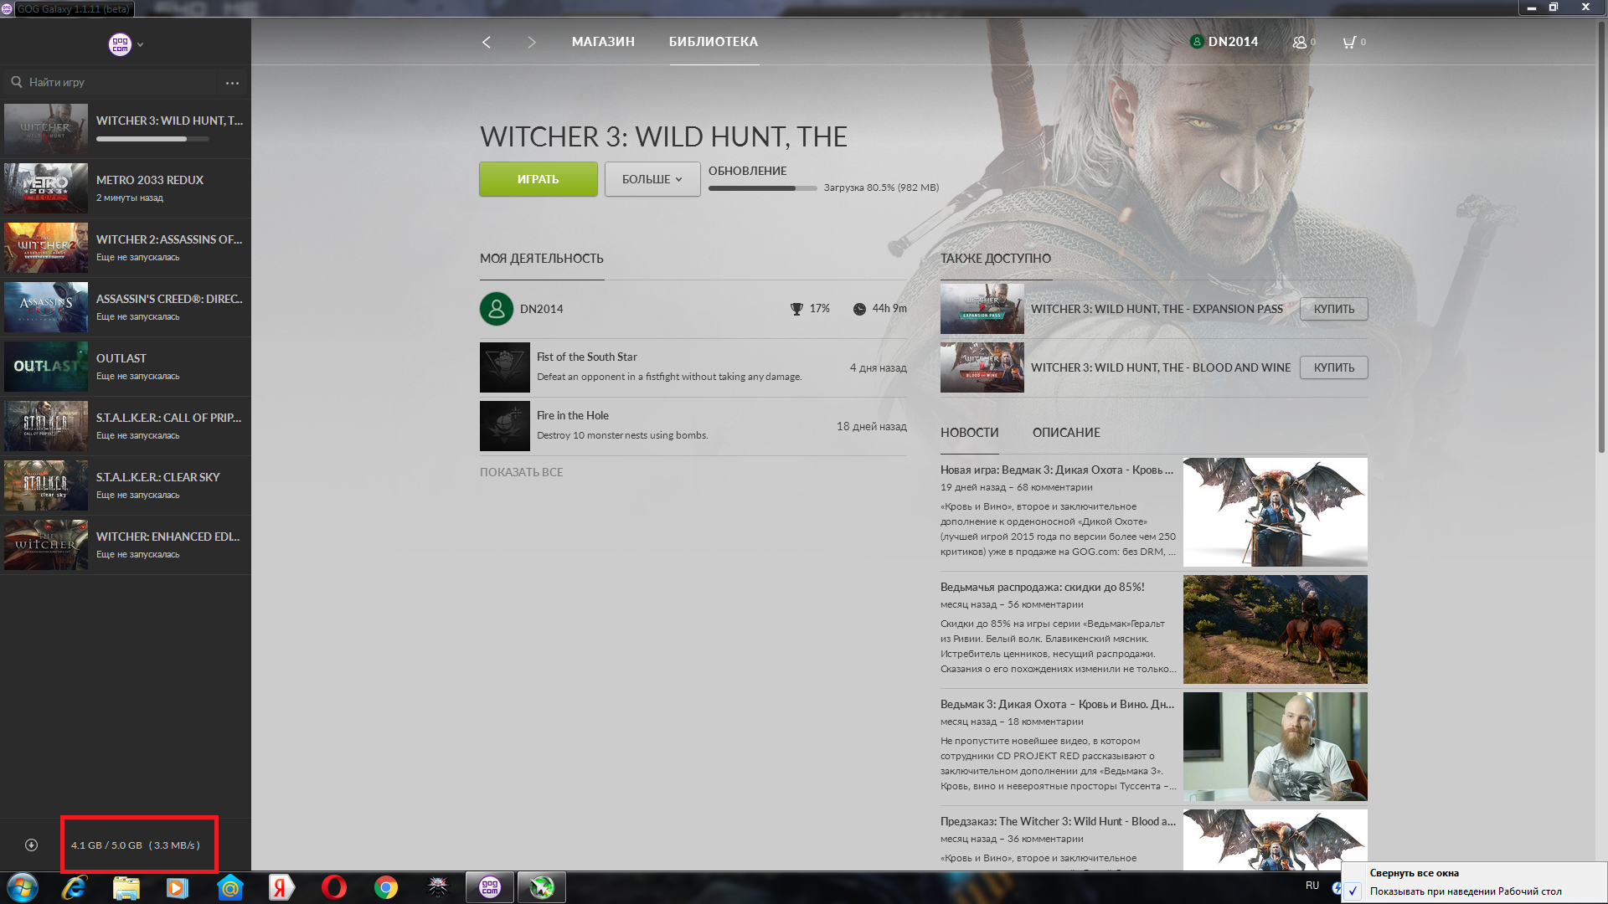The width and height of the screenshot is (1608, 904).
Task: Switch to the ОПИСАНИЕ tab
Action: coord(1066,433)
